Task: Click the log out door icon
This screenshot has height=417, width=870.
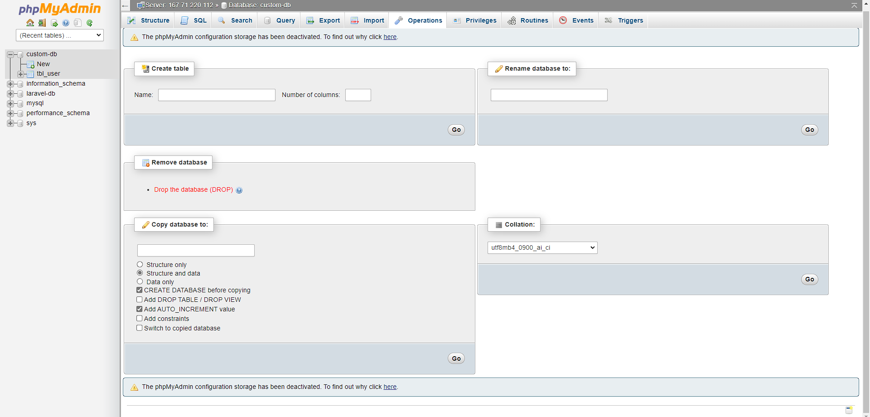Action: pos(42,23)
